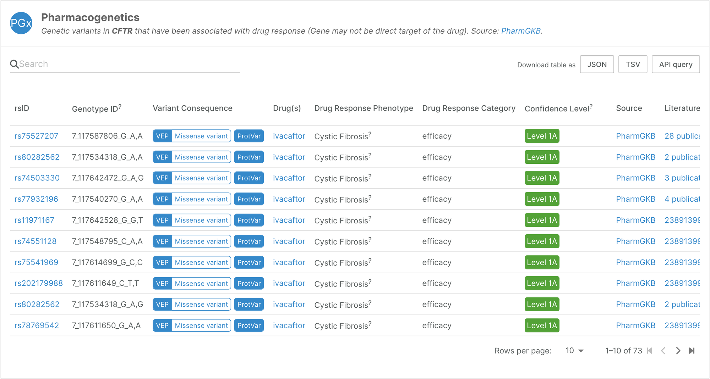This screenshot has width=710, height=379.
Task: Open rs80282562 link in the 7_117534318_G_A,G row
Action: (x=37, y=305)
